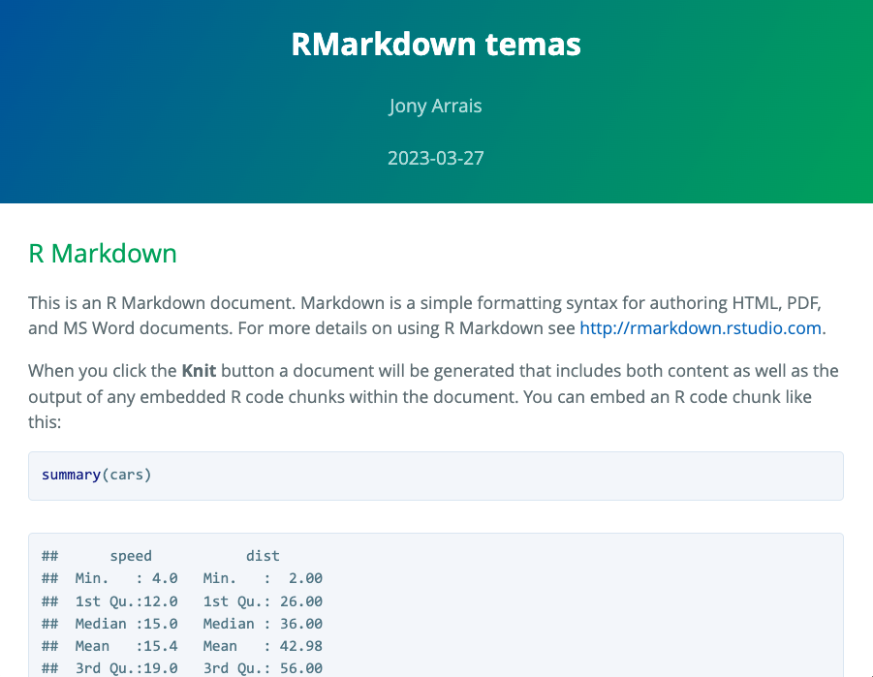Image resolution: width=873 pixels, height=677 pixels.
Task: Click the bold Knit word
Action: coord(200,371)
